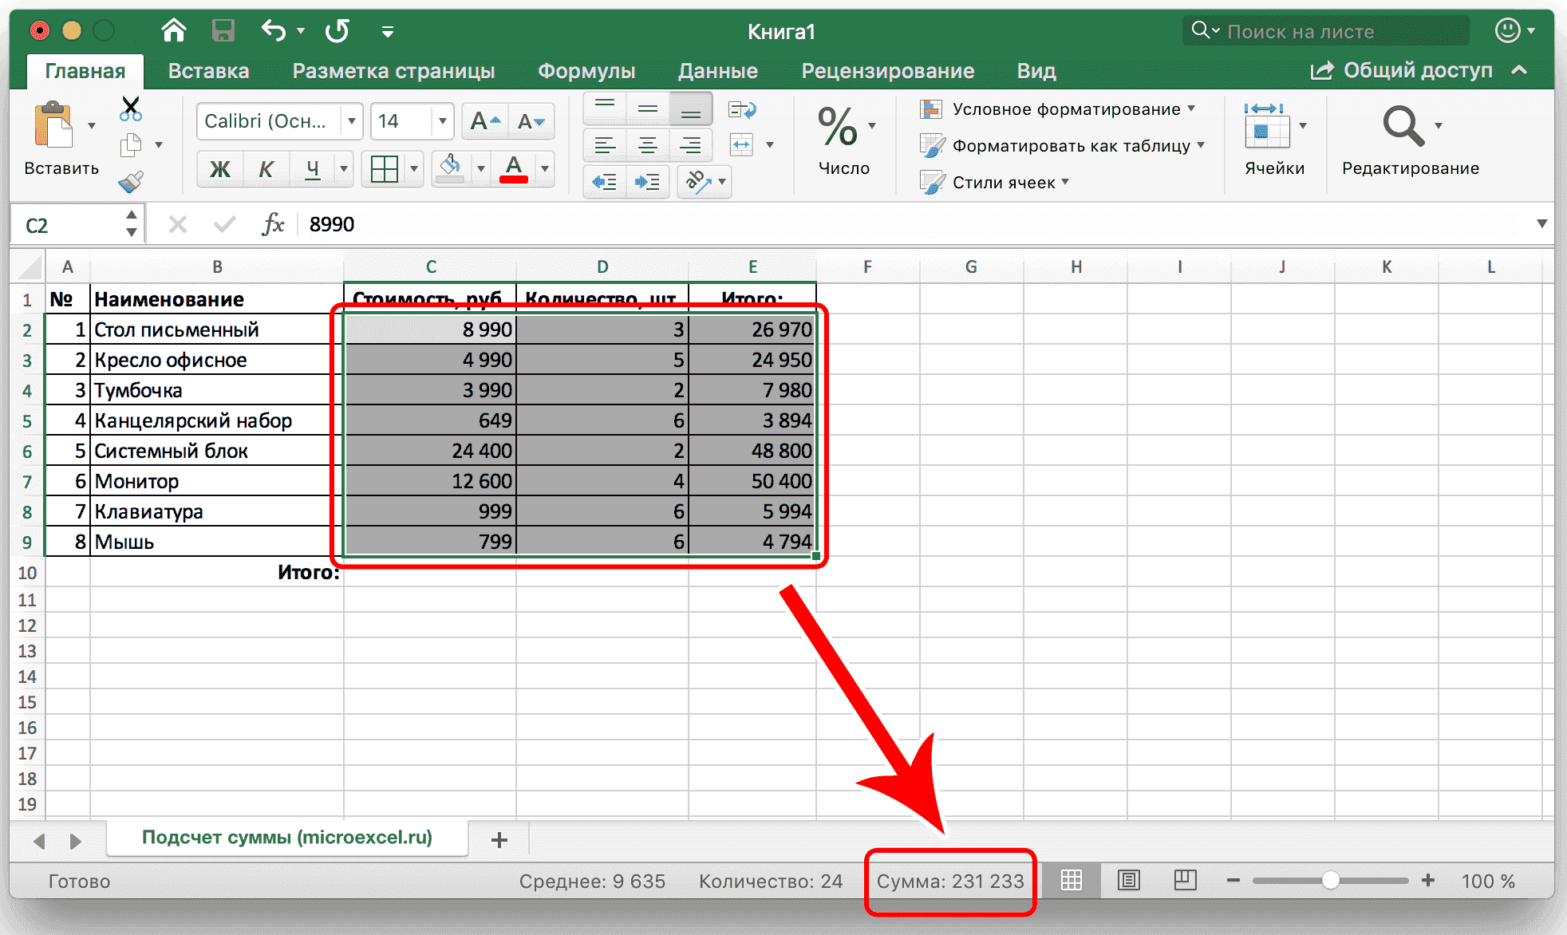Viewport: 1567px width, 935px height.
Task: Click the Insert Function fx icon
Action: tap(273, 224)
